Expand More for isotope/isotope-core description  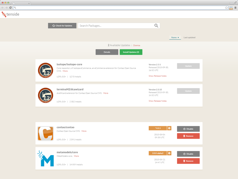point(65,71)
